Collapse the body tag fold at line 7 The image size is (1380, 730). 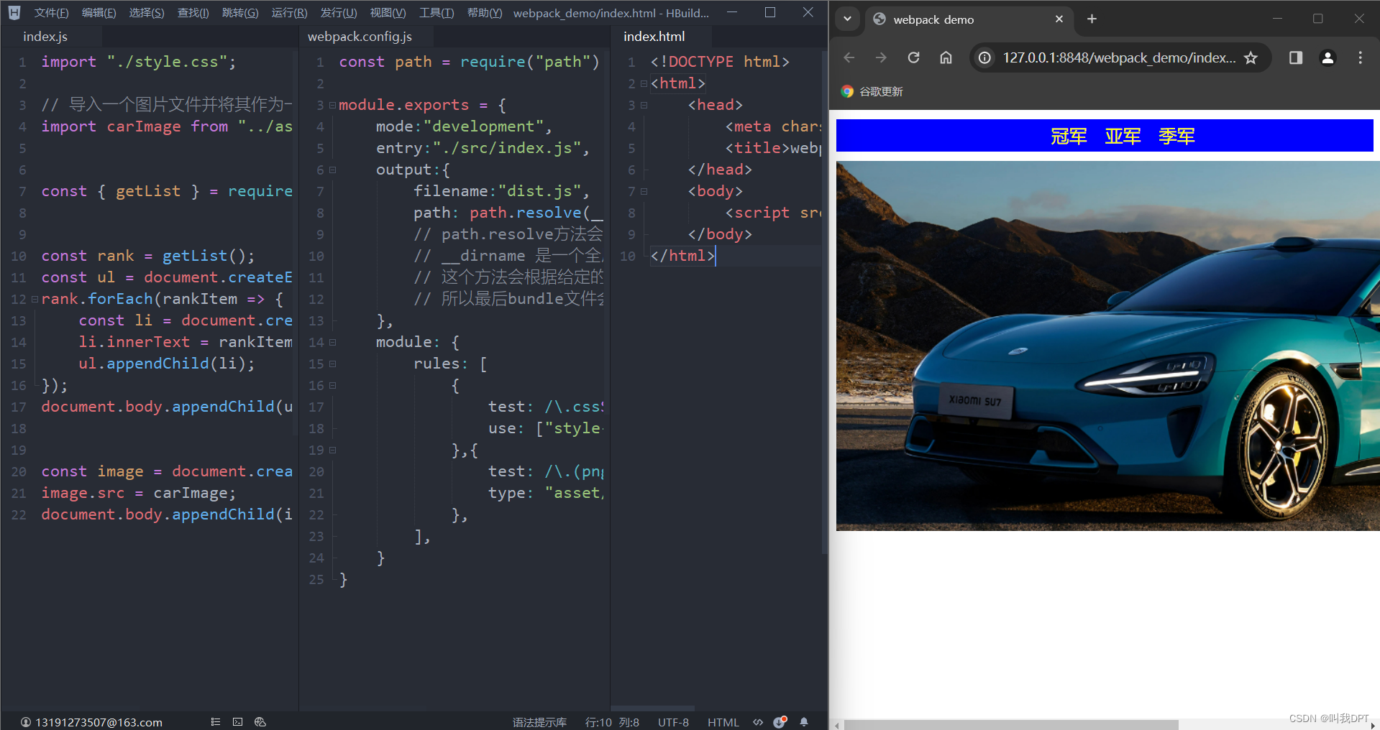click(x=644, y=192)
